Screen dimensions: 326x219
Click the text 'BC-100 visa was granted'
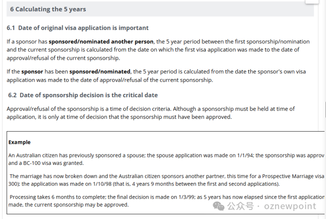point(53,163)
